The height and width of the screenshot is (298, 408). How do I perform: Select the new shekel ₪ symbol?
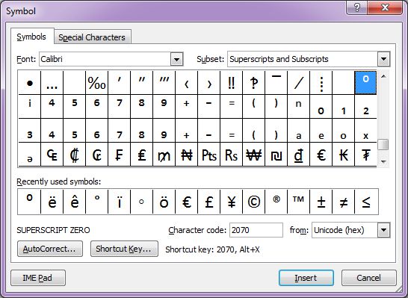tap(276, 155)
